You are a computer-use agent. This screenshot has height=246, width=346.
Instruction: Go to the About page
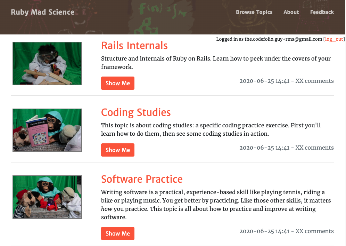[x=291, y=12]
